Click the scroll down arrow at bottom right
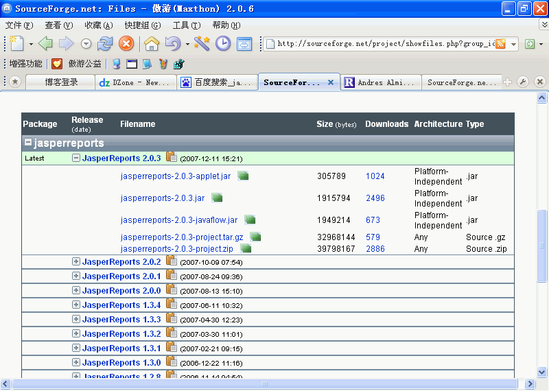 coord(541,372)
